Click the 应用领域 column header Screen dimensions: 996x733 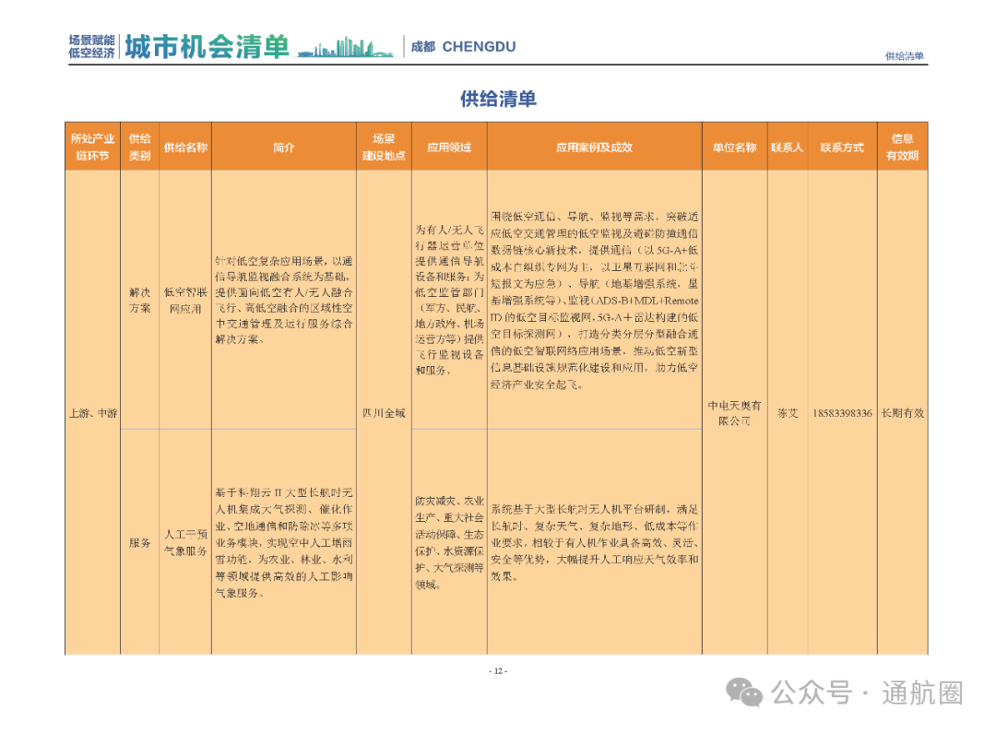449,148
